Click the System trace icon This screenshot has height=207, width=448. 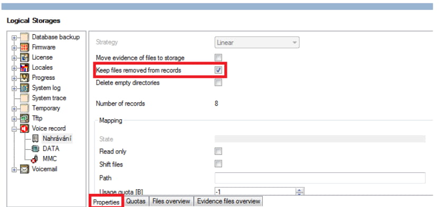[x=25, y=98]
